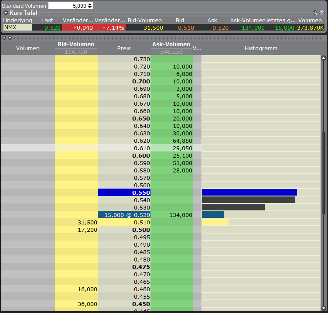Screen dimensions: 328x313
Task: Click the 134,000 ask volume at 0.520
Action: [171, 215]
